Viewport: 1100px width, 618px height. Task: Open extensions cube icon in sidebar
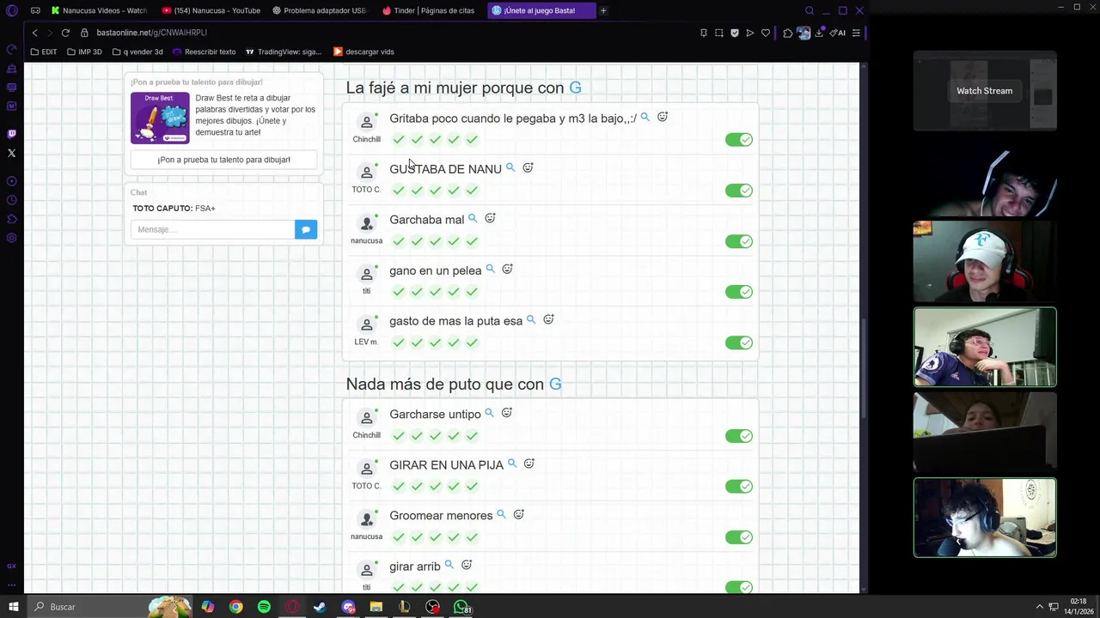coord(11,219)
